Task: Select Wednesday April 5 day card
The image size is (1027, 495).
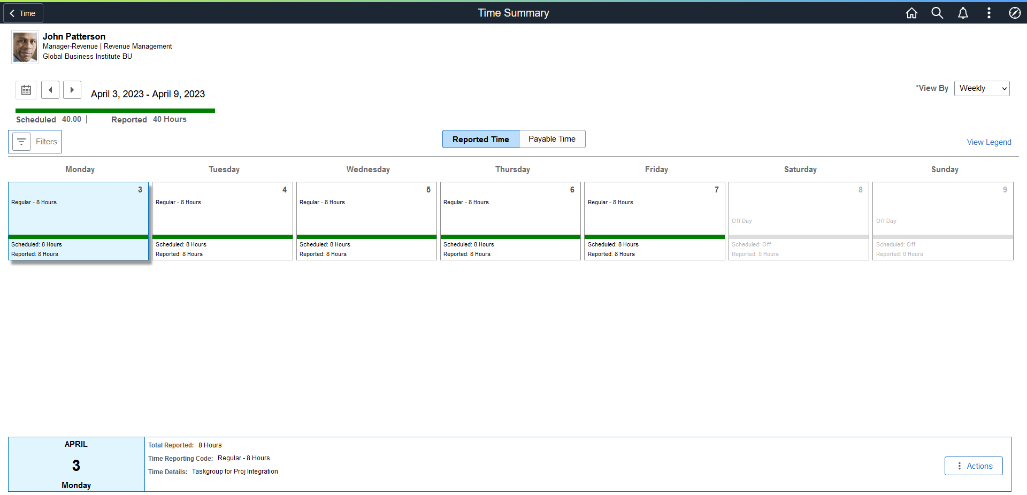Action: point(366,221)
